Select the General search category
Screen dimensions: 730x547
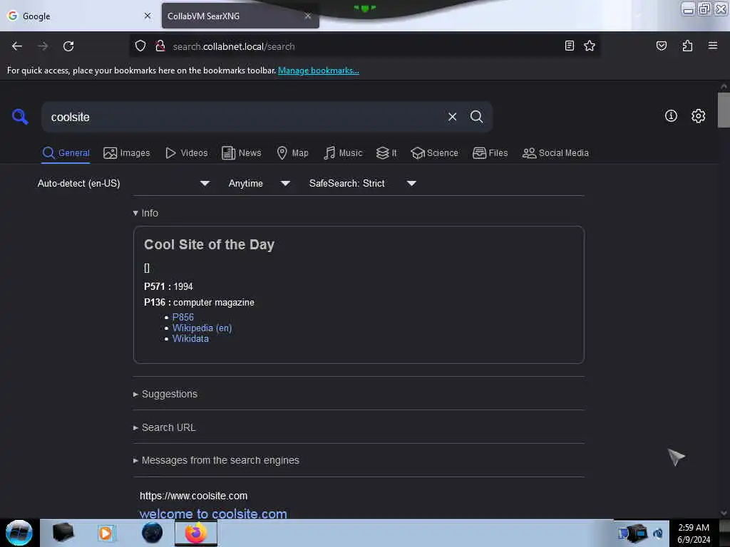point(66,153)
